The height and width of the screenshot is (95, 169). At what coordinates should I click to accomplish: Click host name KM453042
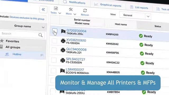point(112,44)
